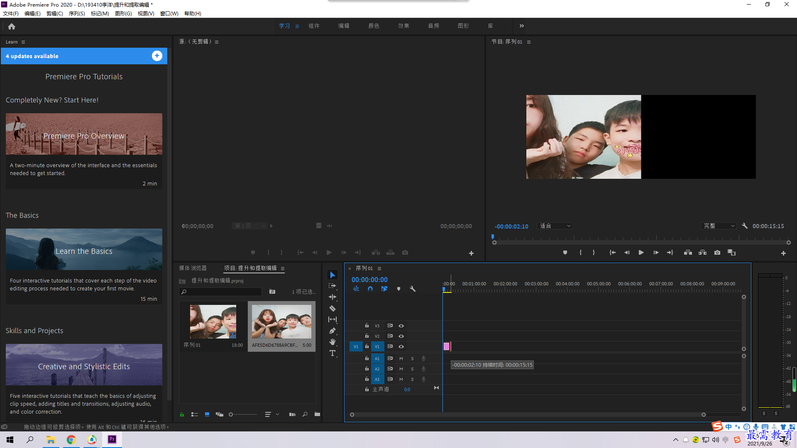Go to In point in Program Monitor

612,253
